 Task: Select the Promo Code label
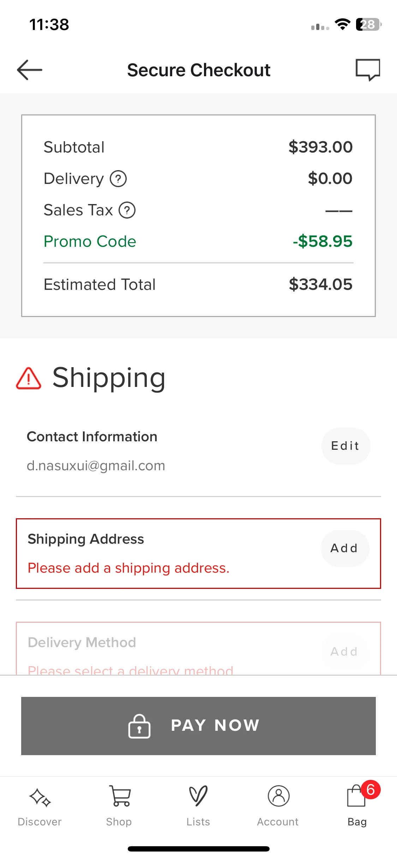(90, 242)
